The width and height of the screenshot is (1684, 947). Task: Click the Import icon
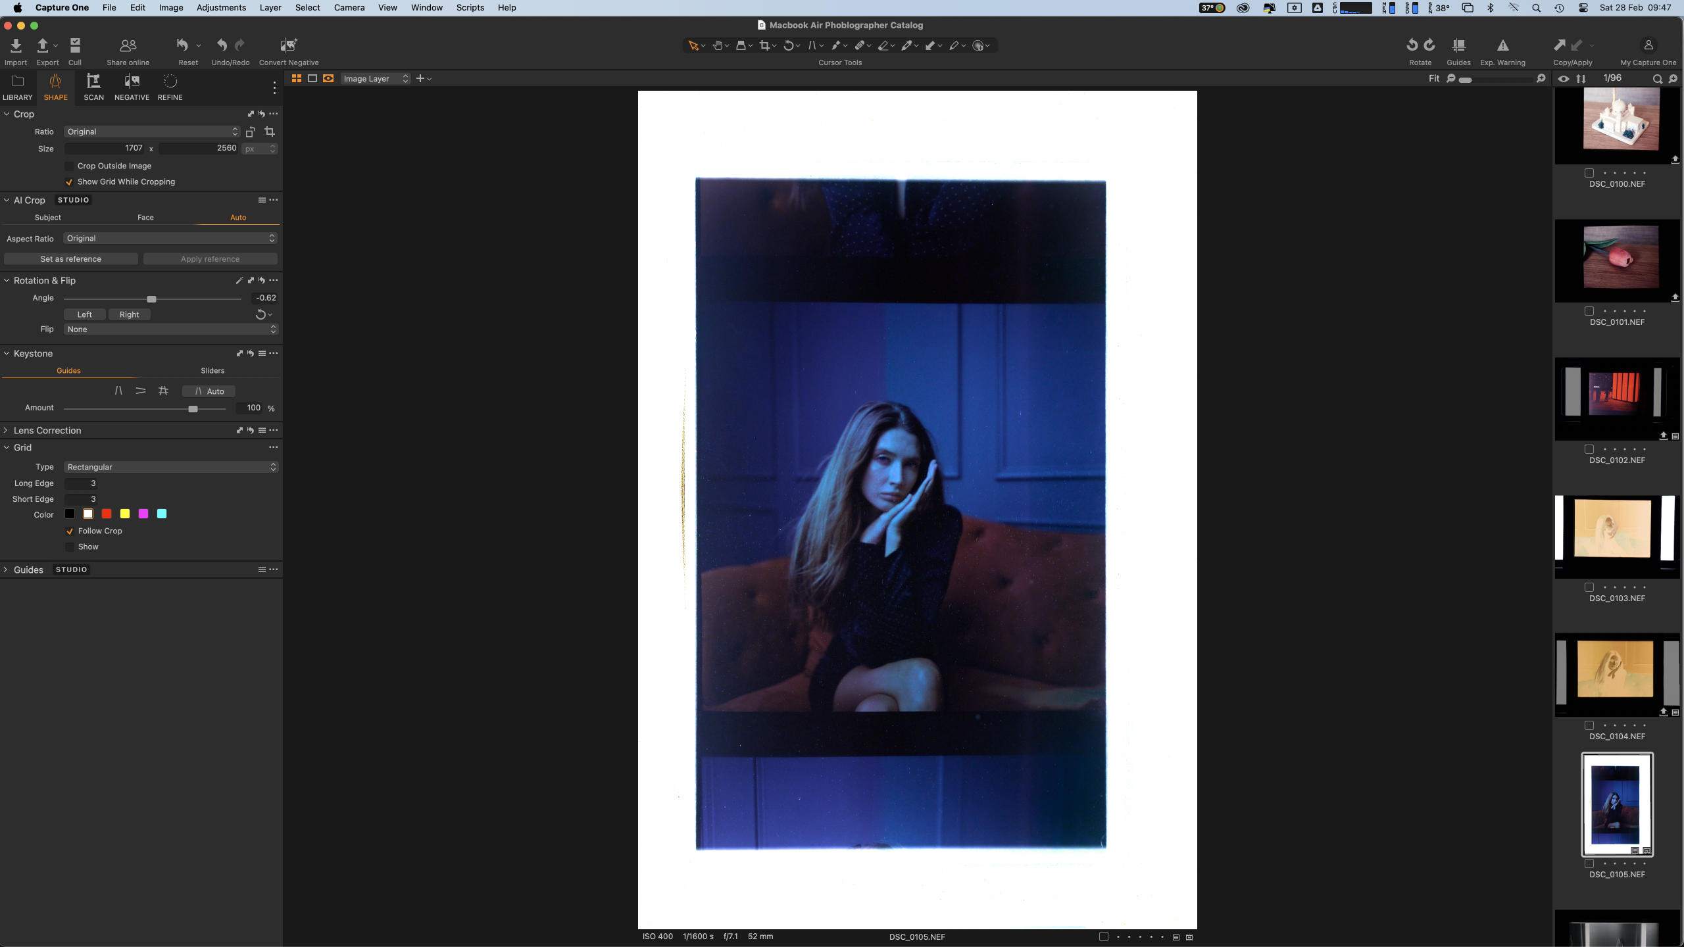point(15,49)
